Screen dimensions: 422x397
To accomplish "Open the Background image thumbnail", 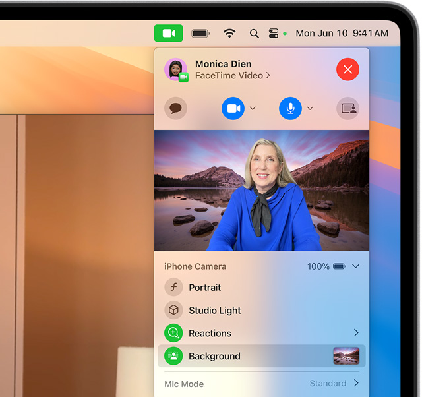I will 346,356.
